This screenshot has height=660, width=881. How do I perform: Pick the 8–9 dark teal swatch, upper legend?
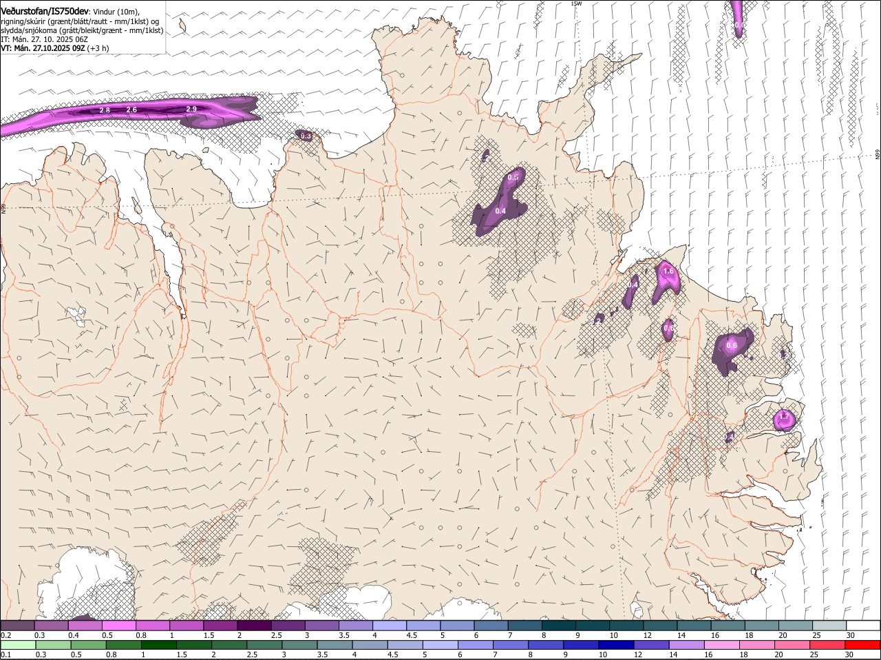click(x=559, y=626)
